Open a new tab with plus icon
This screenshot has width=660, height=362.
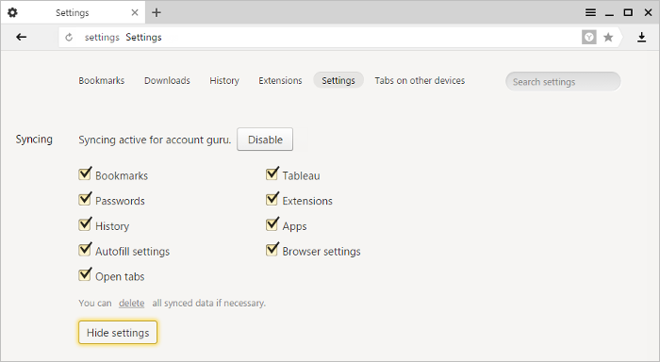[x=157, y=12]
